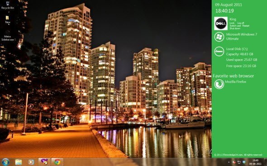The height and width of the screenshot is (166, 267).
Task: Select the New folder desktop icon
Action: point(8,19)
